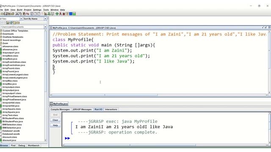Select the Browse tab at bottom left

pos(4,145)
